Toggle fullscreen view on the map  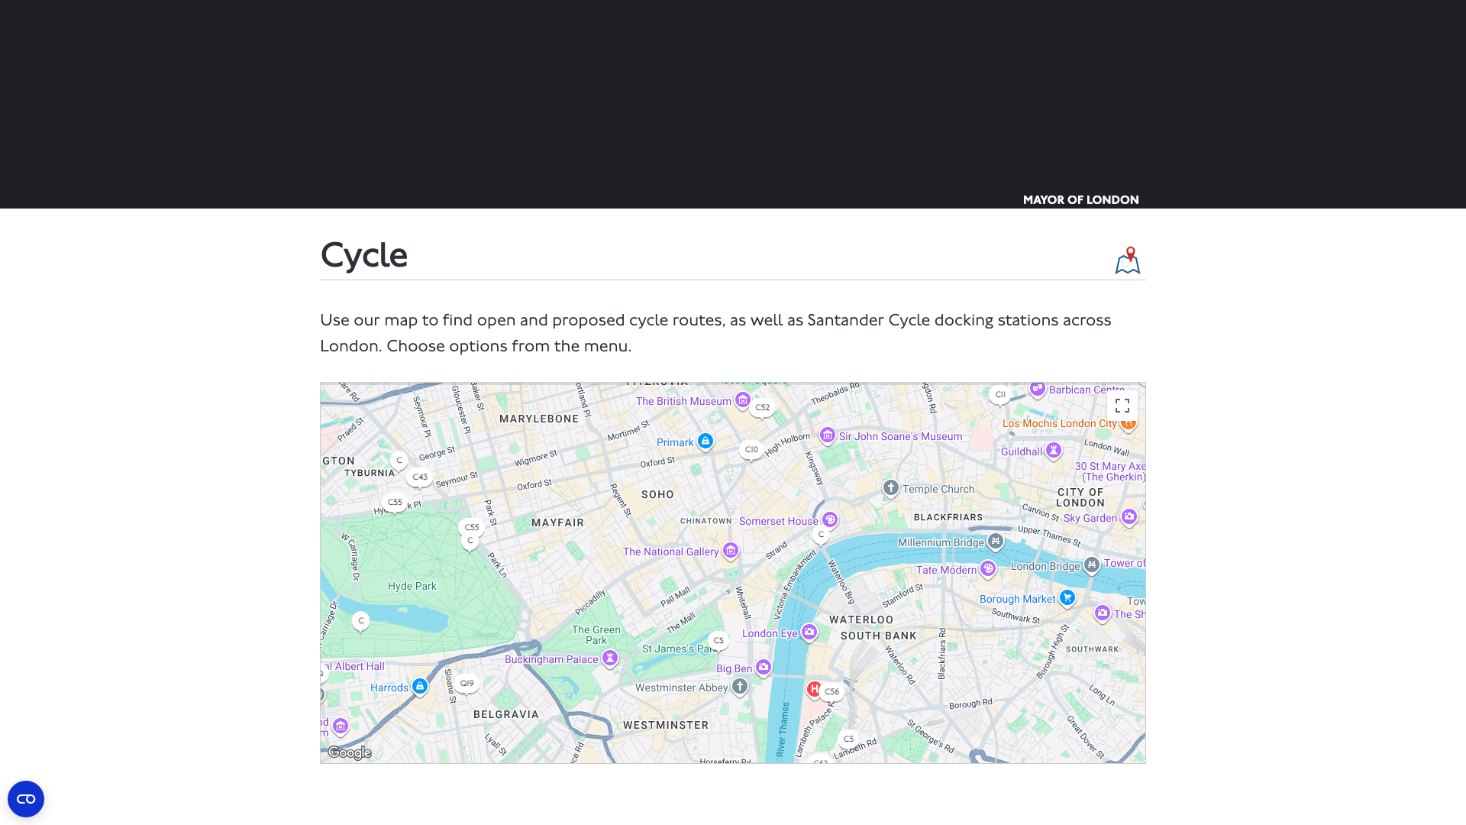[1122, 406]
